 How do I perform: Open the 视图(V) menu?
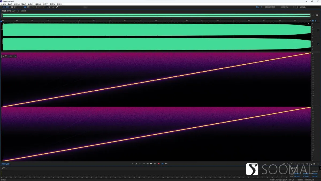click(x=45, y=4)
